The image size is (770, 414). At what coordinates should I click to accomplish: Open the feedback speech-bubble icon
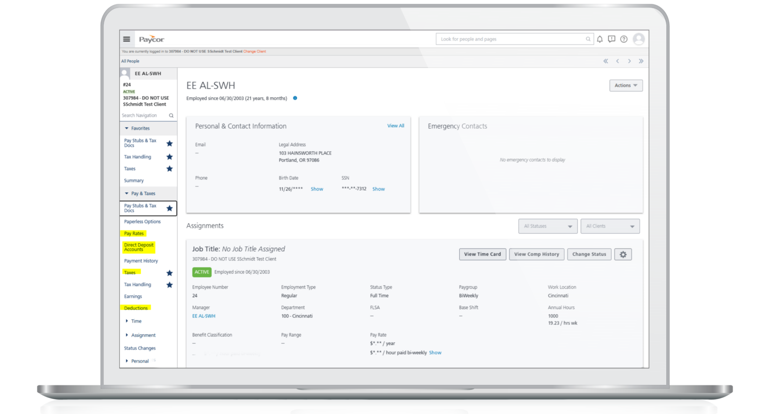[611, 39]
